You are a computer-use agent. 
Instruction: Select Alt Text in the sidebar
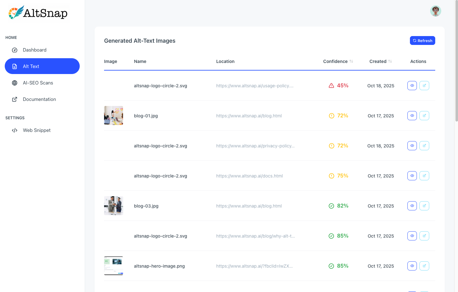[x=31, y=66]
